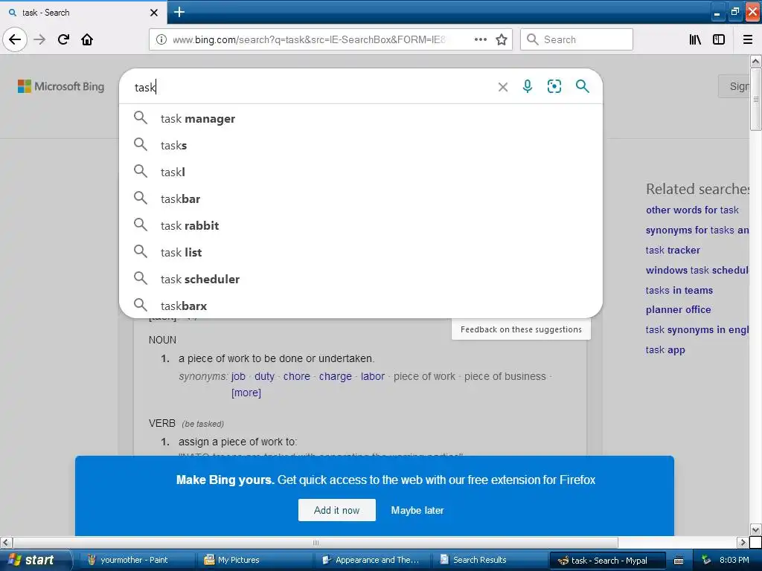
Task: Click inside the Bing query field containing 'task'
Action: (311, 87)
